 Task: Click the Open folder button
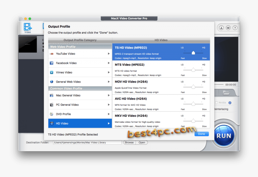coord(142,143)
